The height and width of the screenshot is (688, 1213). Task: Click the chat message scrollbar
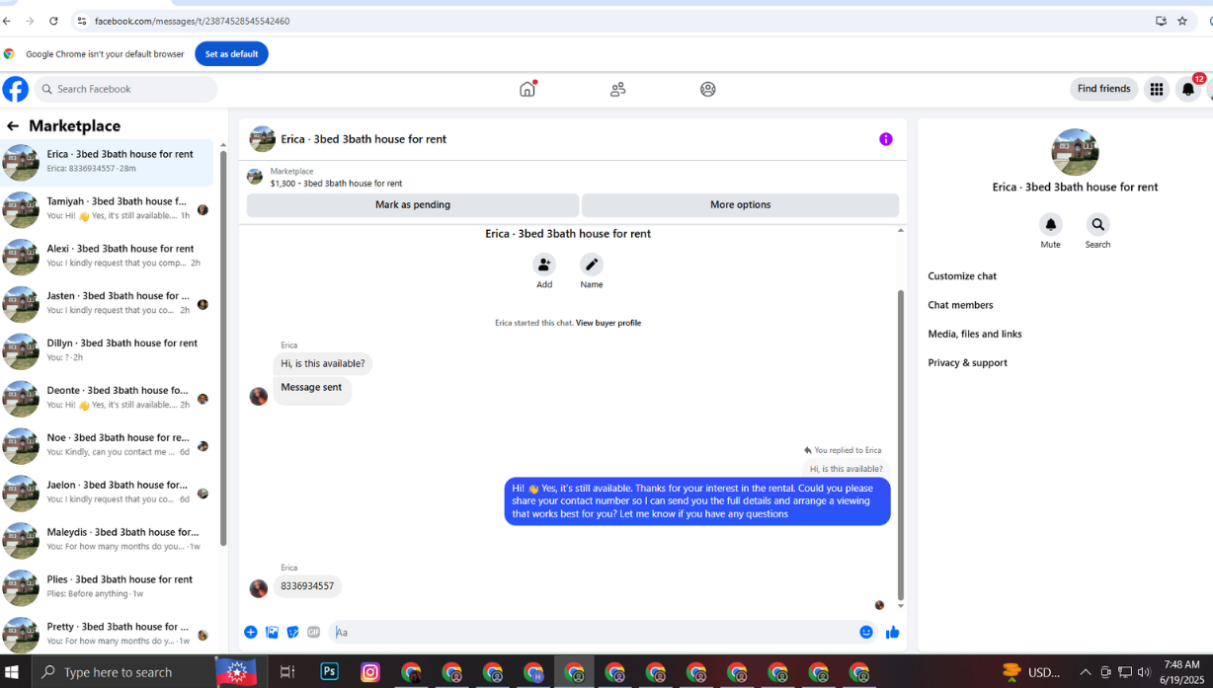click(900, 444)
